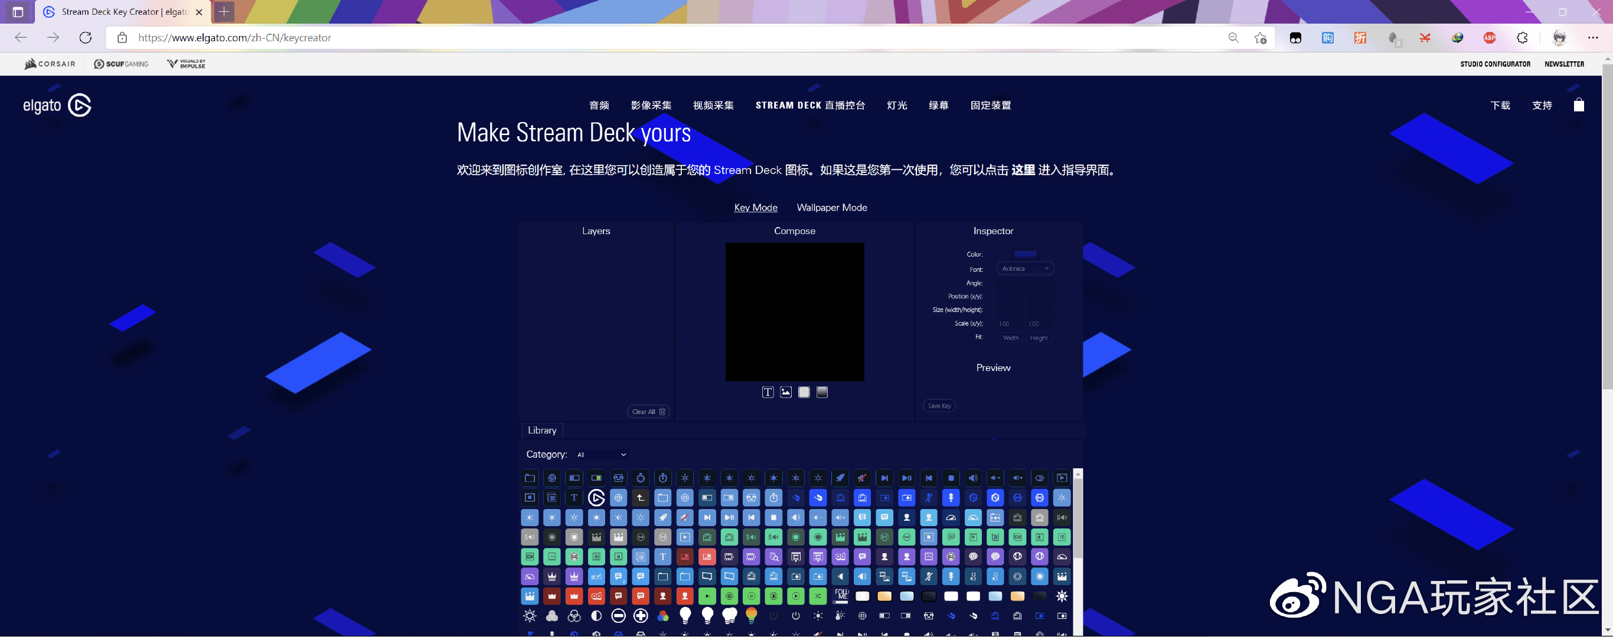The width and height of the screenshot is (1613, 637).
Task: Click the browser address bar URL
Action: [x=234, y=38]
